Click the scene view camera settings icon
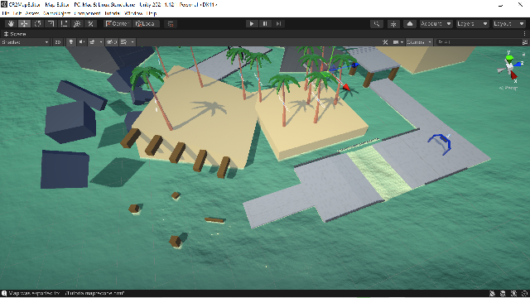530x298 pixels. (x=397, y=42)
